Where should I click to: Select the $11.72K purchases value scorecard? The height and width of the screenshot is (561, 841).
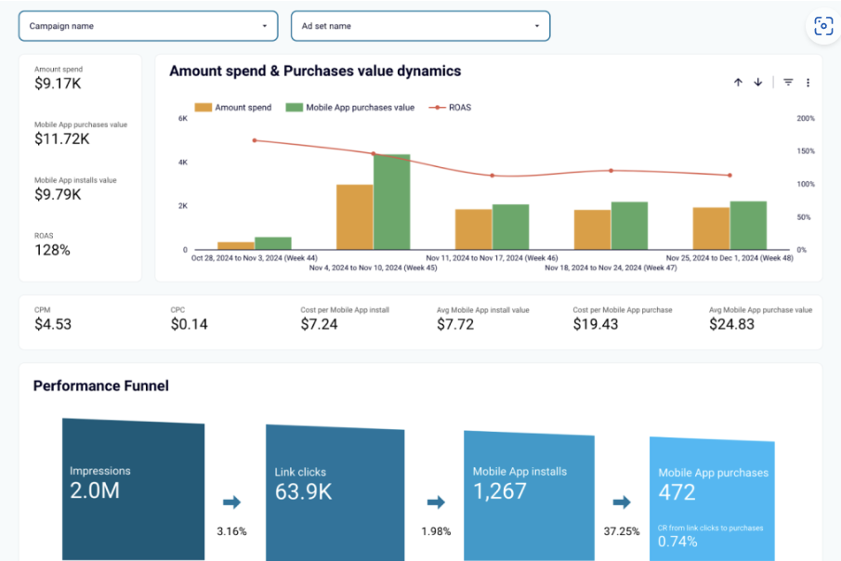click(81, 134)
